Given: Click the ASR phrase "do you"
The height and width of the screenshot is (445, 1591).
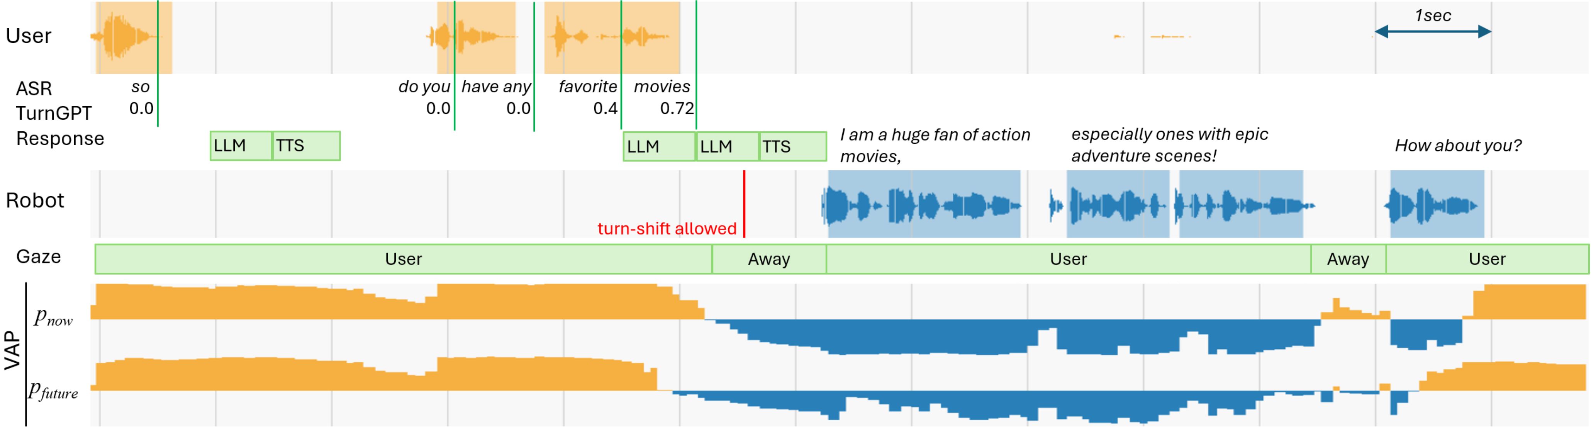Looking at the screenshot, I should click(x=424, y=87).
